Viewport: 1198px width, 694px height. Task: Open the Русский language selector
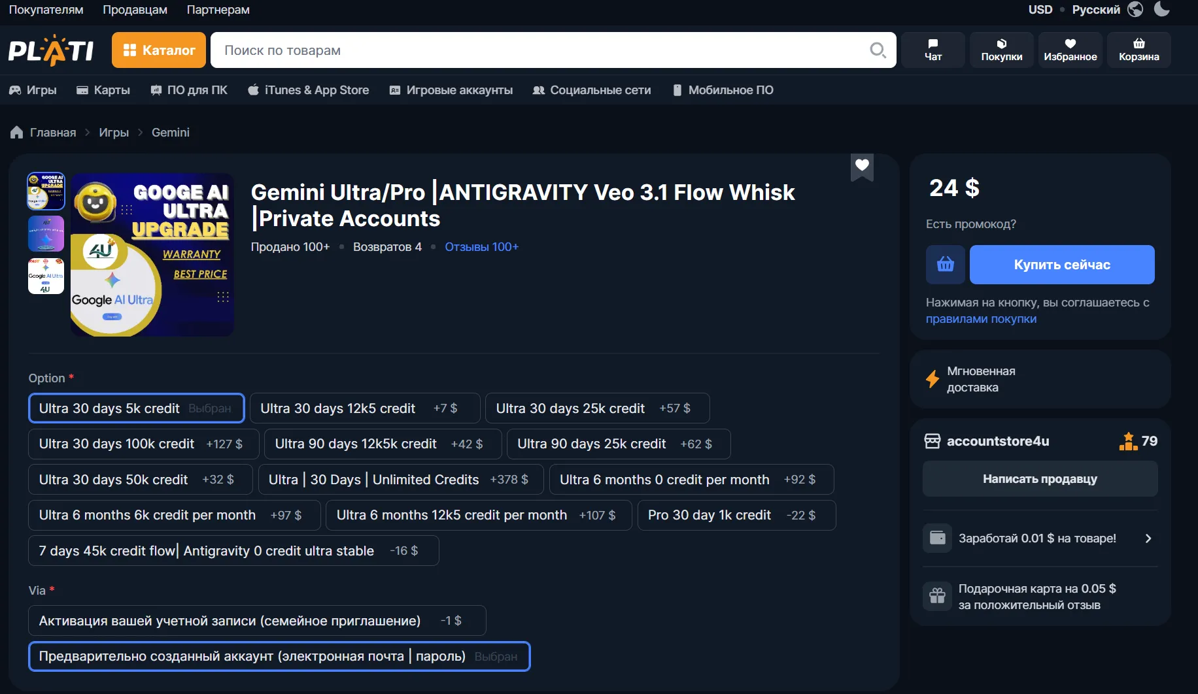tap(1096, 10)
